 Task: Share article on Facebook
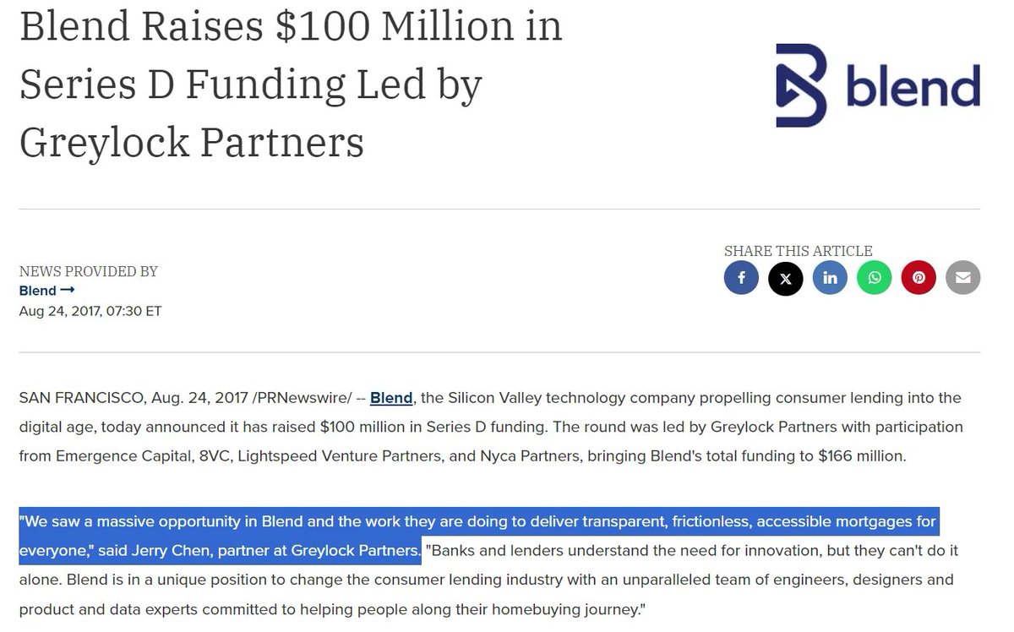741,278
